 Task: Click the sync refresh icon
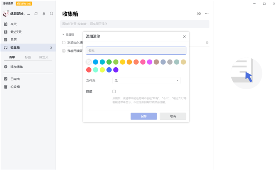point(36,14)
